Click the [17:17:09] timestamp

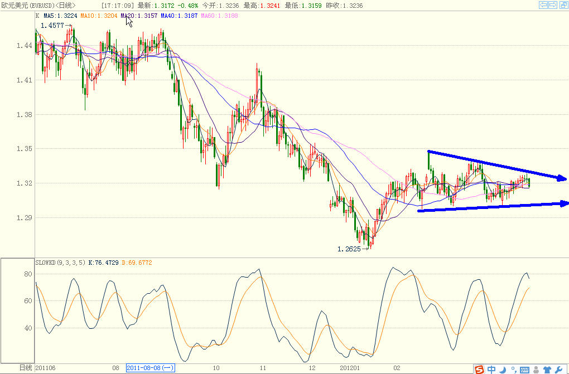pos(118,6)
